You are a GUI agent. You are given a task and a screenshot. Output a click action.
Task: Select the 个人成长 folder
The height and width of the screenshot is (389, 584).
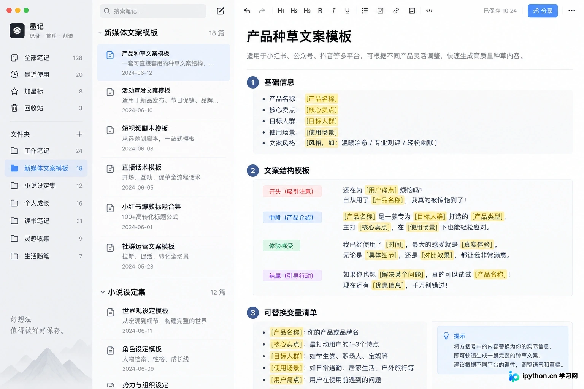[46, 203]
